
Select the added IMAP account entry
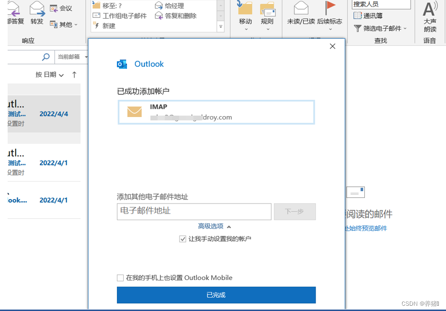(x=216, y=112)
